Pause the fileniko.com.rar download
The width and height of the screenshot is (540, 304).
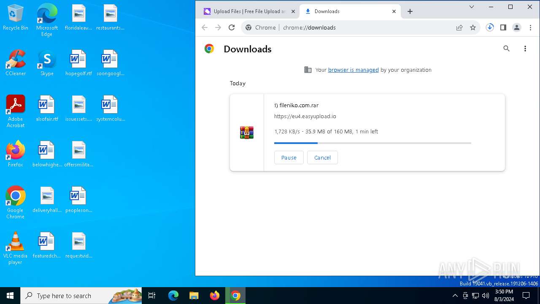pyautogui.click(x=289, y=157)
